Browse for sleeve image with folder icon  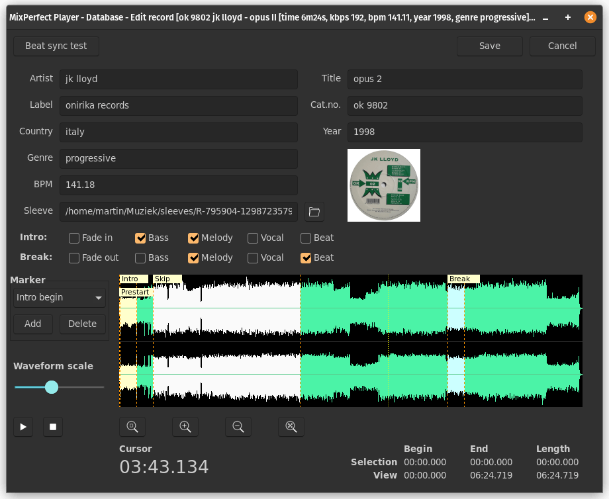314,212
